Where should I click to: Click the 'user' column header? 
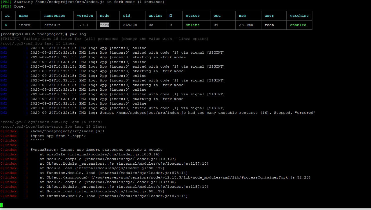(x=269, y=16)
